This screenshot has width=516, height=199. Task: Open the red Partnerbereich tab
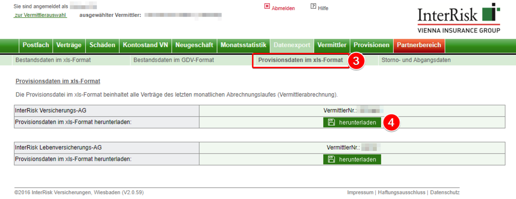[419, 45]
